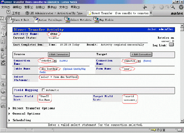Click the Refresh curved arrow icon
Viewport: 184px width, 133px height.
coord(167,7)
